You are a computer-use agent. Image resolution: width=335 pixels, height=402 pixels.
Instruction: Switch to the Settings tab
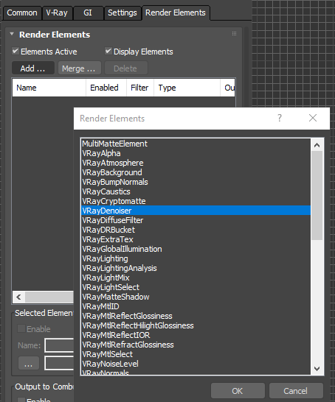click(122, 13)
